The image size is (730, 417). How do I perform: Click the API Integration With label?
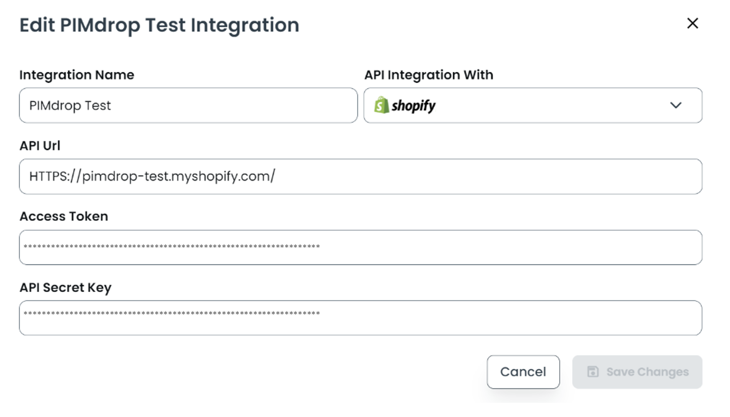point(428,75)
